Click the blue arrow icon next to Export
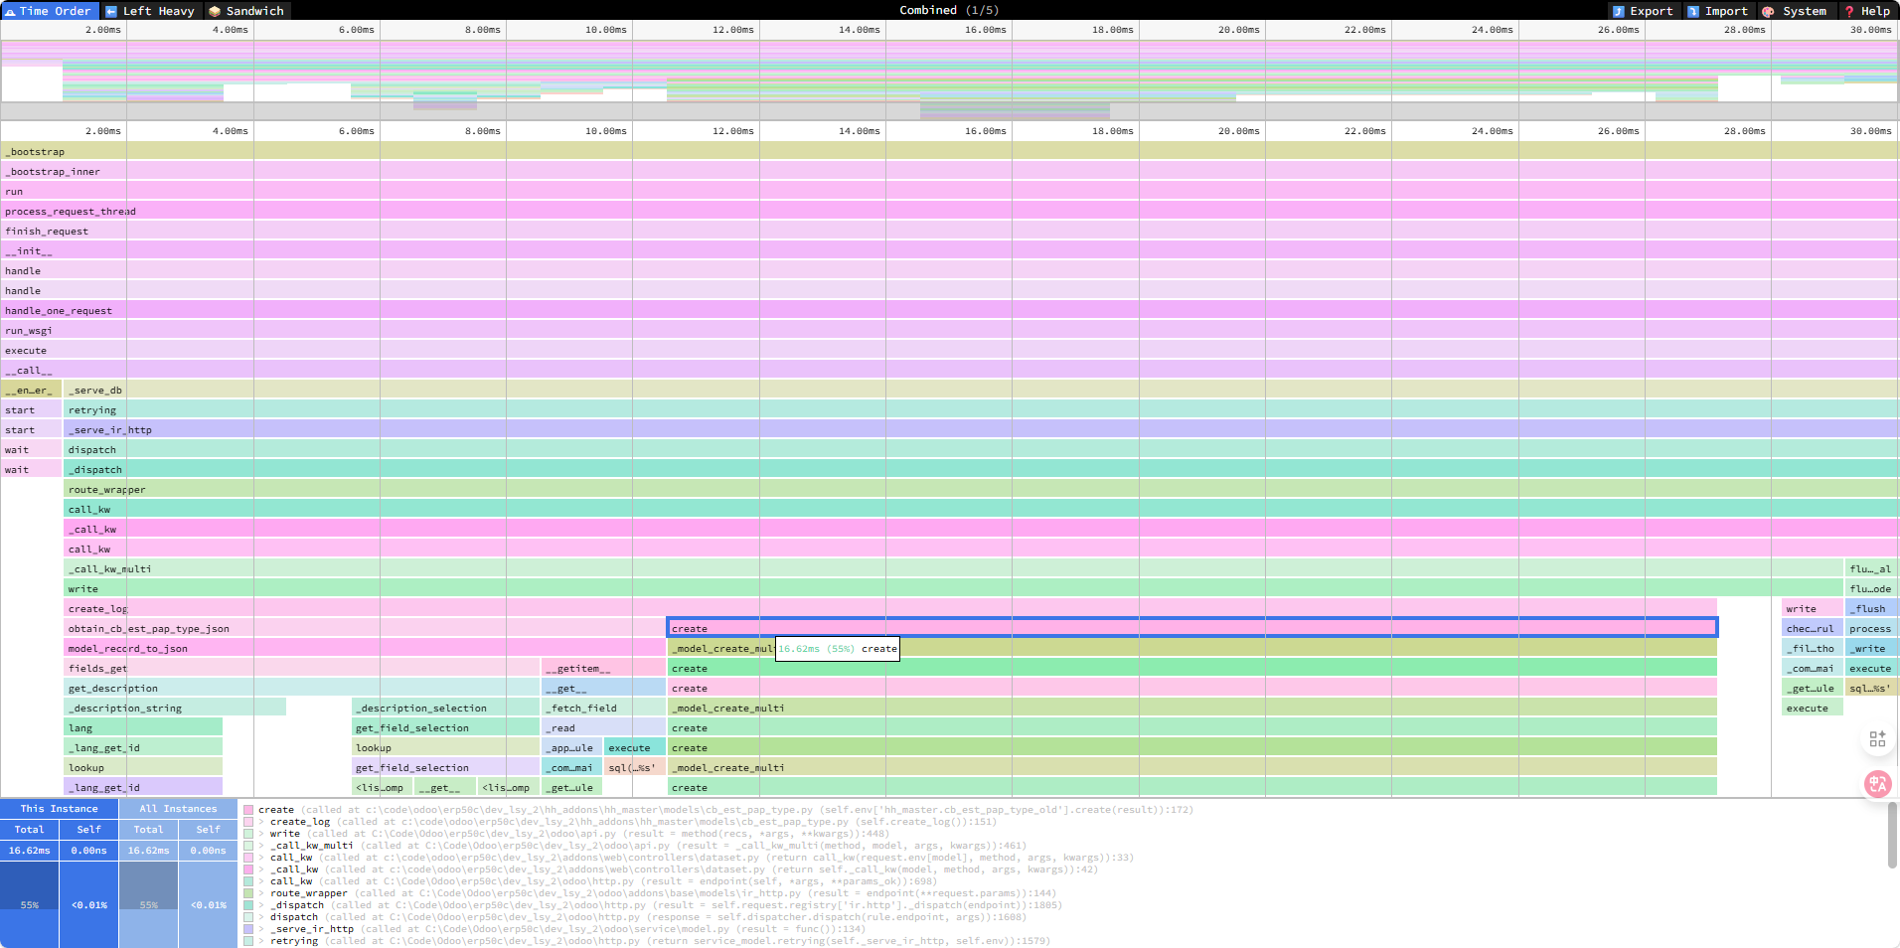1900x948 pixels. (x=1618, y=11)
